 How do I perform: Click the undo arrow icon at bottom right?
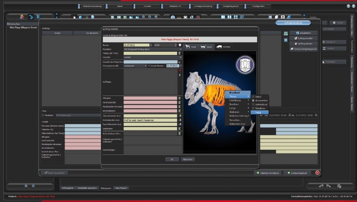coord(321,186)
